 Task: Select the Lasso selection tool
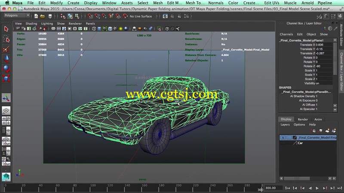(6, 39)
